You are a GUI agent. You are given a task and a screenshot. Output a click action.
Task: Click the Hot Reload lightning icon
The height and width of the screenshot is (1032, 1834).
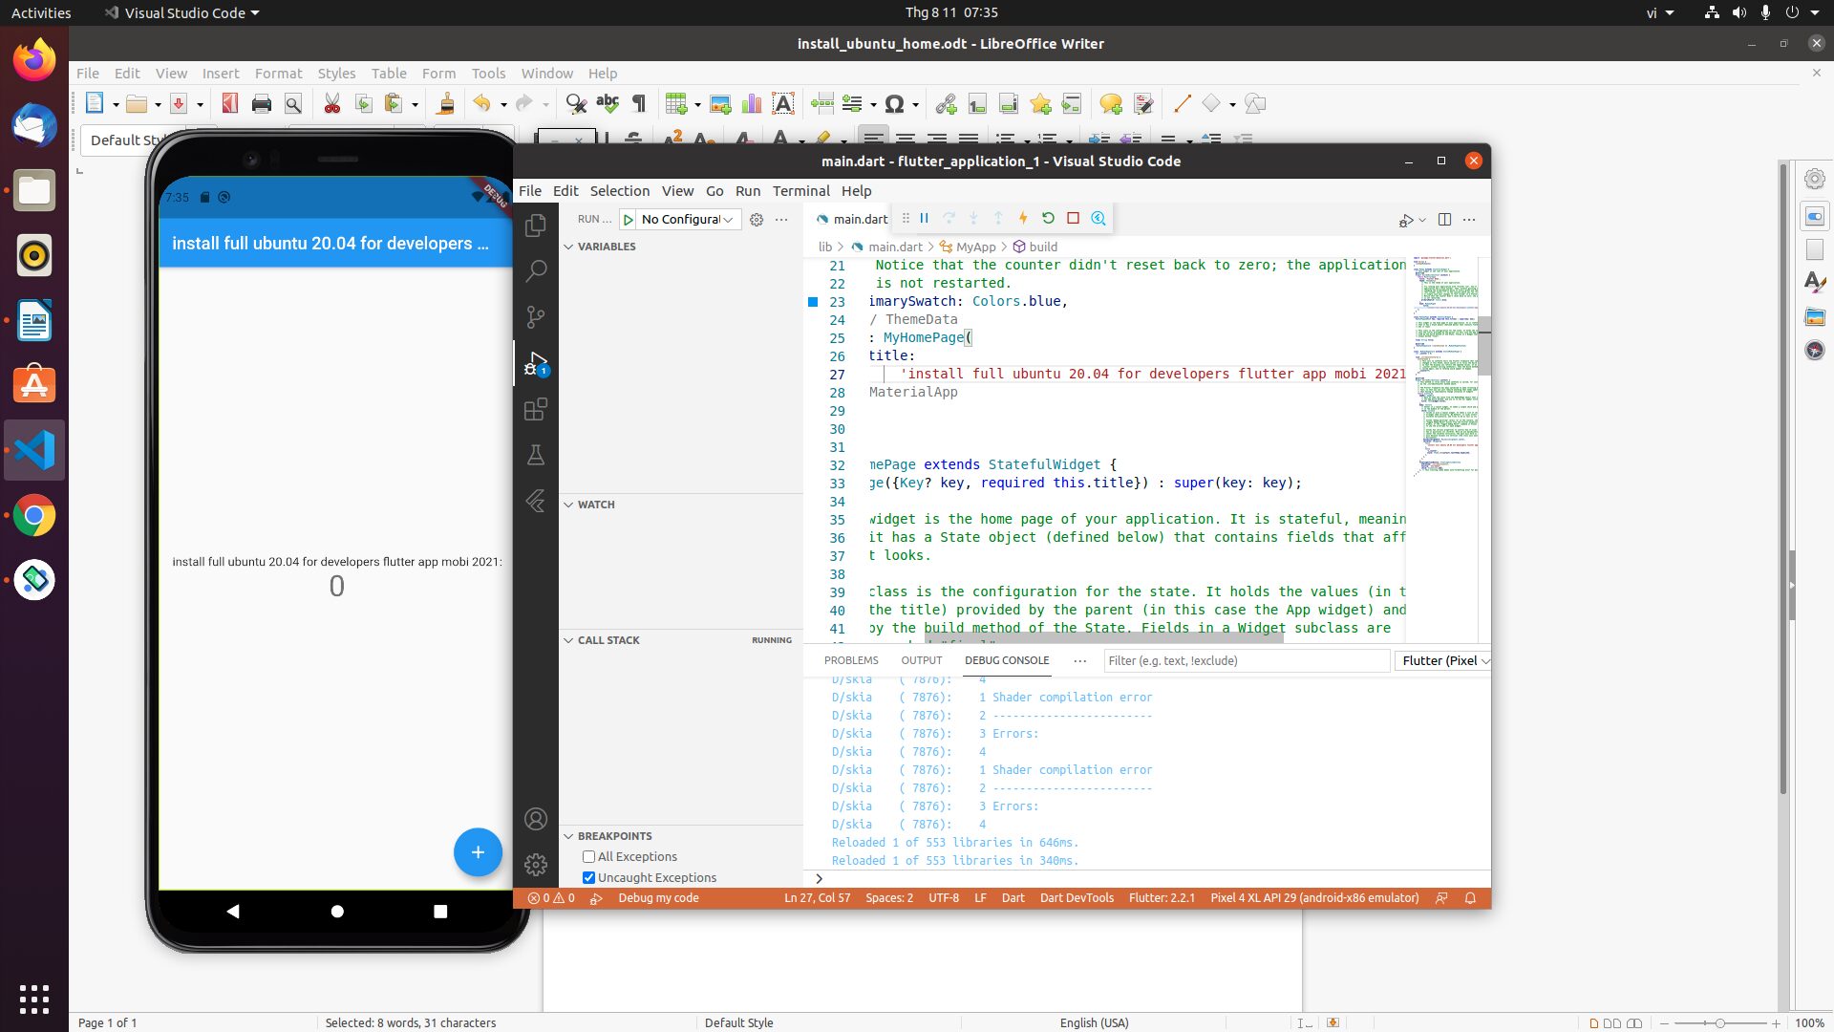point(1023,218)
